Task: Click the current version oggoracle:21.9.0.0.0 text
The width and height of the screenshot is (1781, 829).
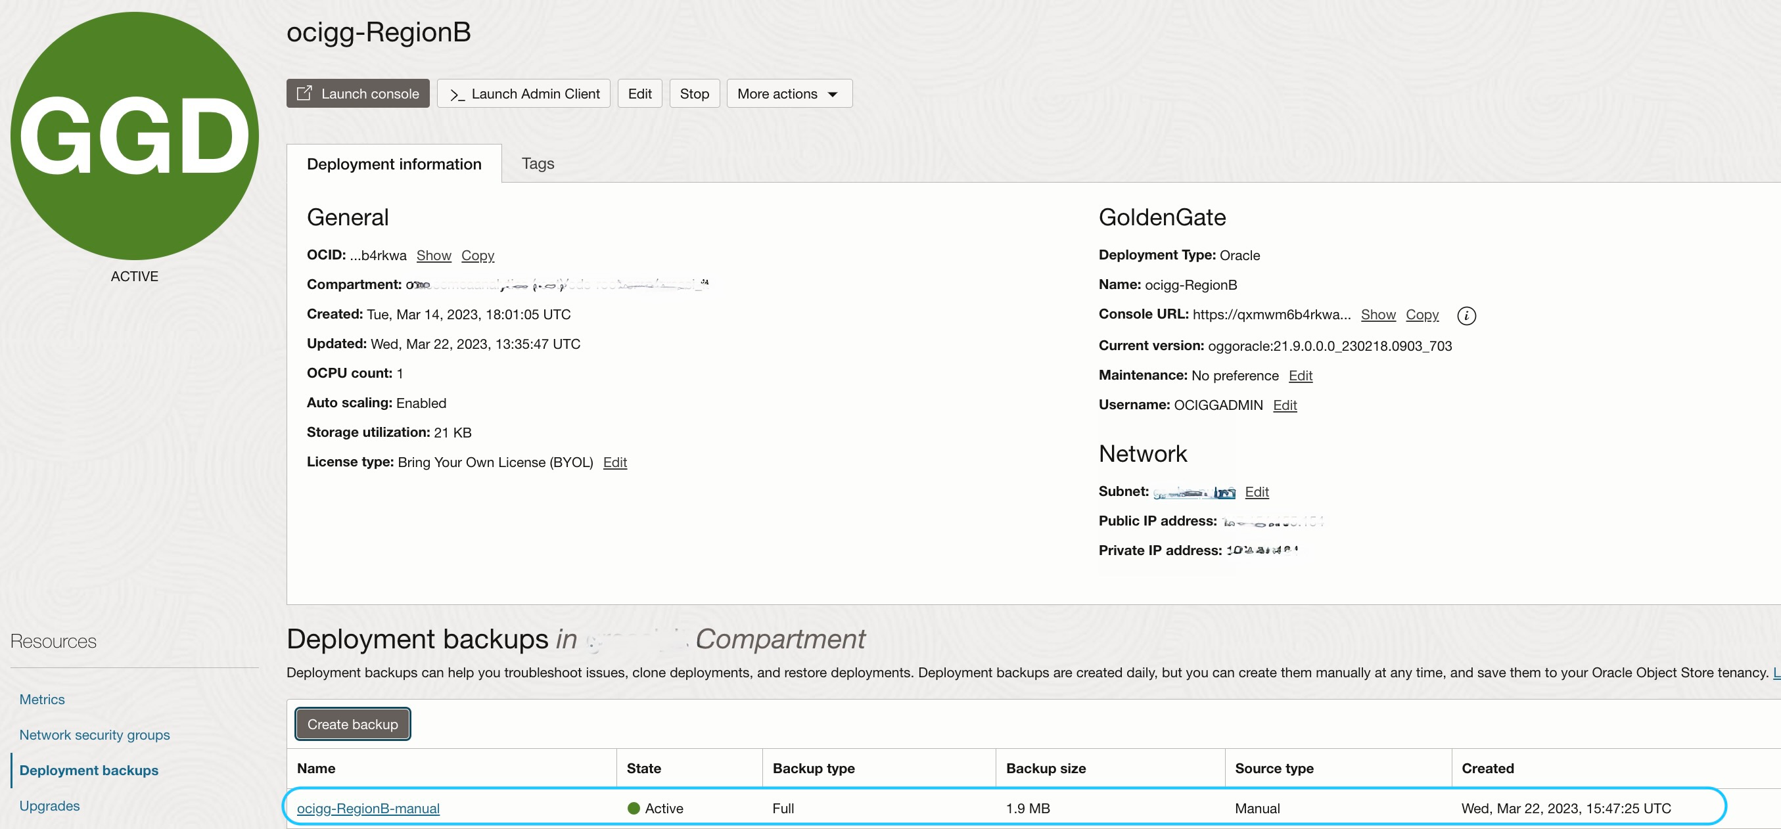Action: (x=1330, y=346)
